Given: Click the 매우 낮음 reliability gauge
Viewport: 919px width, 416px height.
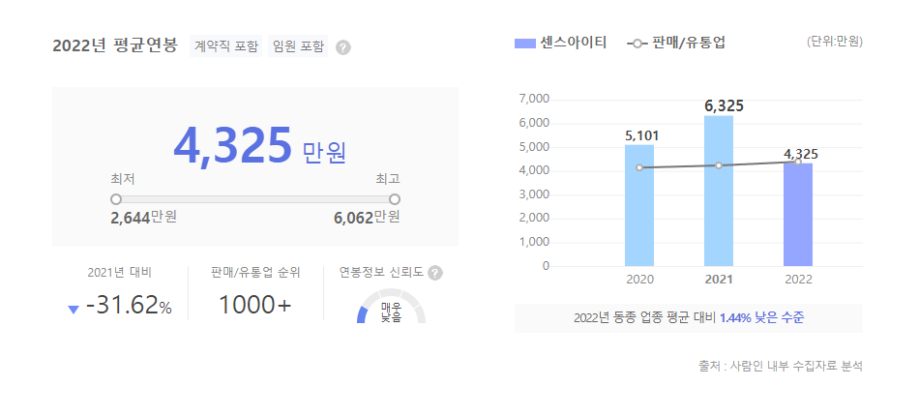Looking at the screenshot, I should click(x=391, y=306).
